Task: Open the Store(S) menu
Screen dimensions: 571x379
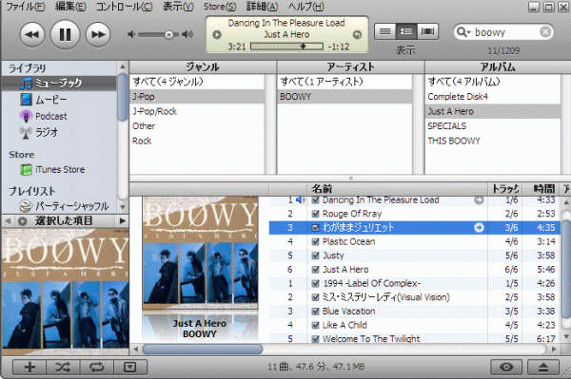Action: tap(220, 7)
